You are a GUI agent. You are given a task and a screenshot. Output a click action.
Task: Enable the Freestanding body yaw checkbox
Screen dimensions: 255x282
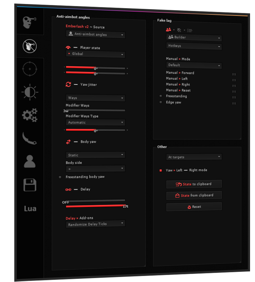tap(60, 177)
